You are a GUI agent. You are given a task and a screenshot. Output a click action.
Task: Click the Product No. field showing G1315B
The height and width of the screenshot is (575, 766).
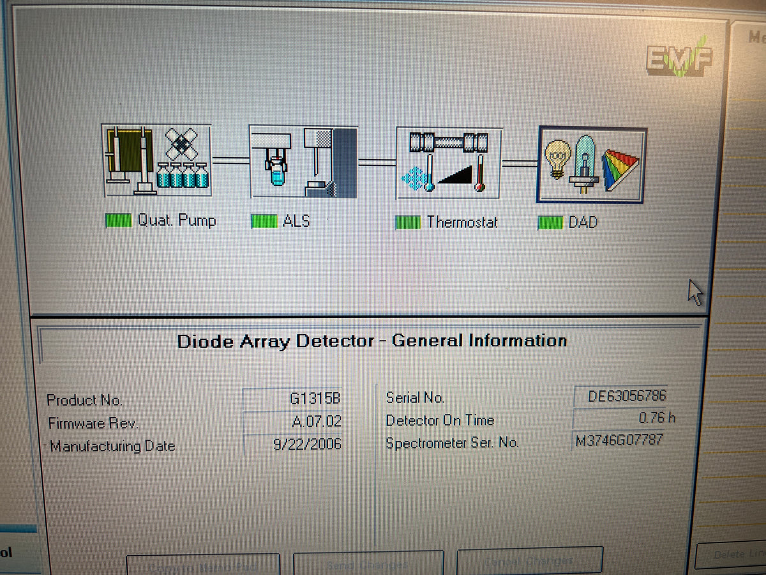click(x=293, y=399)
